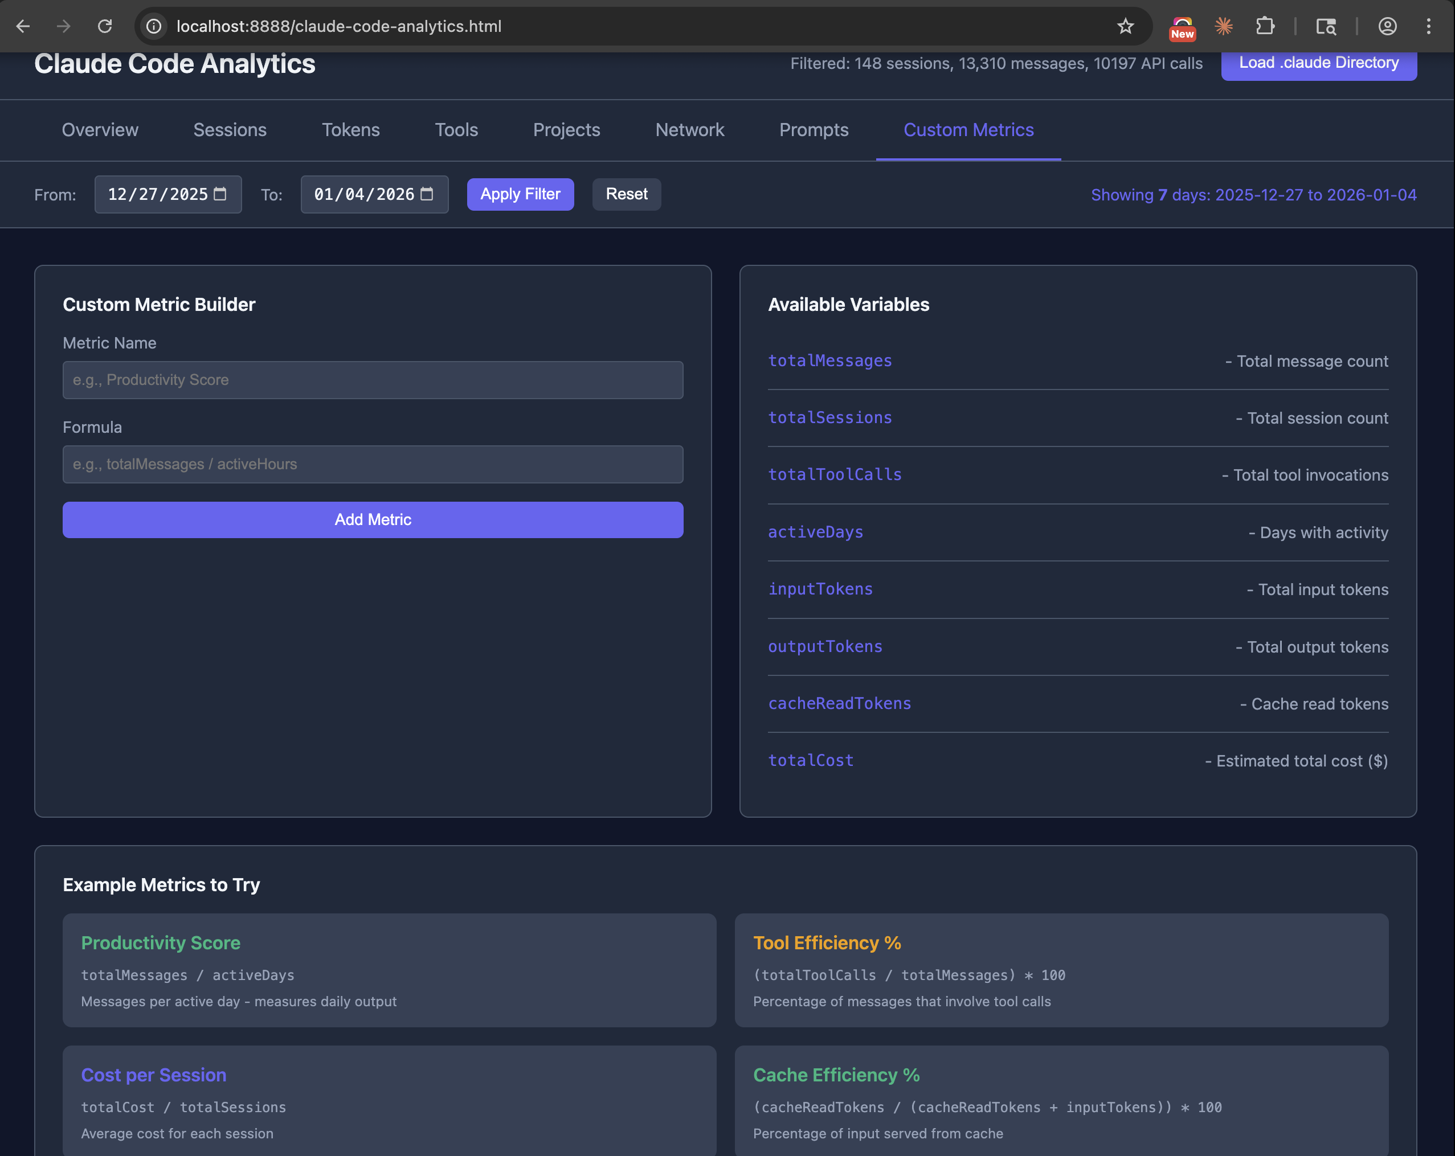Apply the date range filter
This screenshot has width=1455, height=1156.
point(520,194)
